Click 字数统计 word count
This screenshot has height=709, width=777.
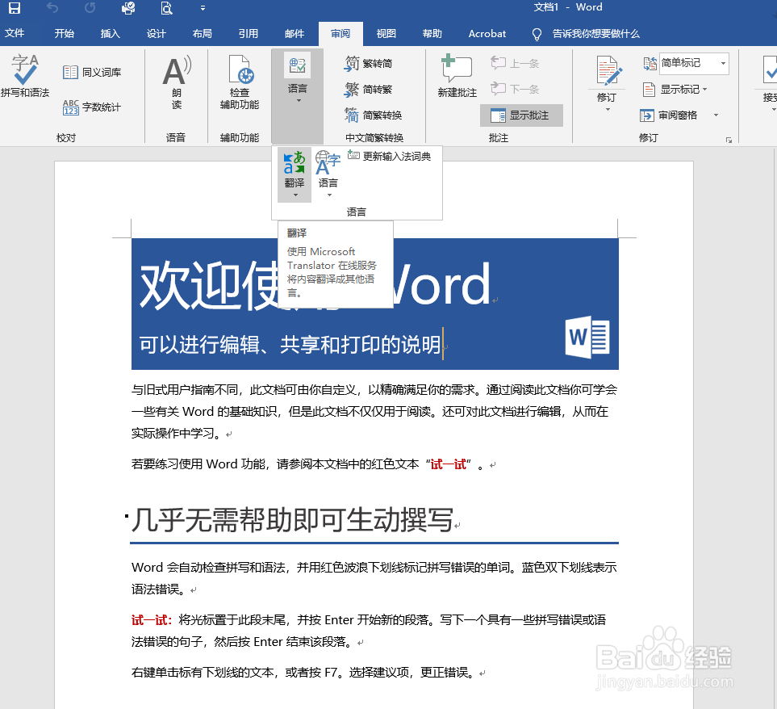pyautogui.click(x=92, y=107)
